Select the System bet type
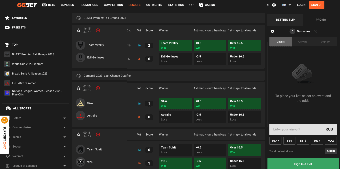Screen dimensions: 340x169 326,42
